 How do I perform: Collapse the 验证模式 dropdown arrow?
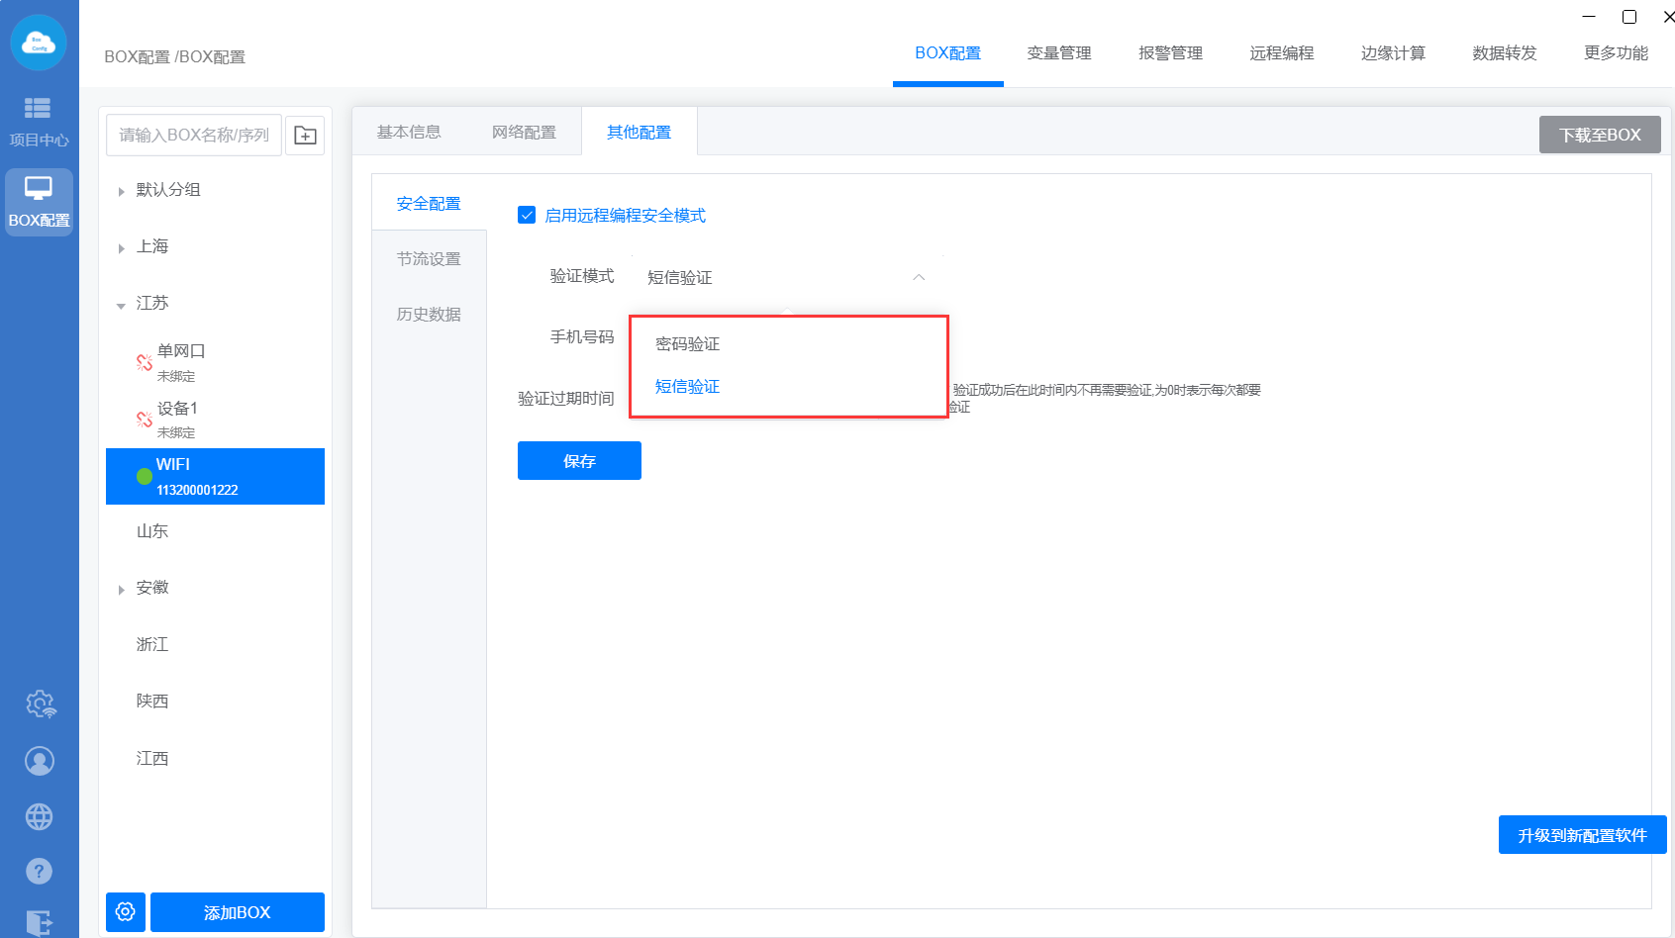[x=919, y=278]
